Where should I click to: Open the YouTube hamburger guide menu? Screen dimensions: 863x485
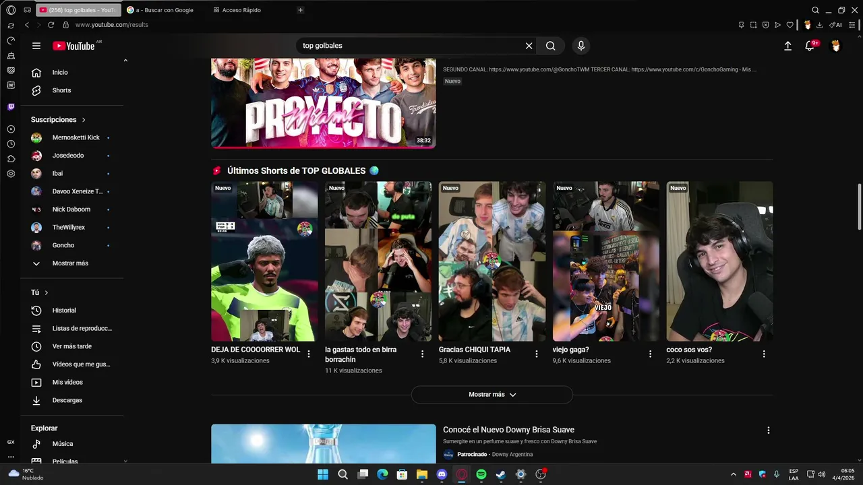tap(36, 46)
